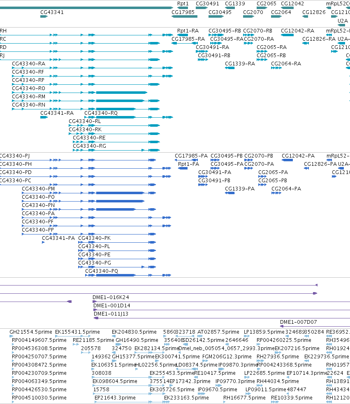Select protein CG43340-PF label

pos(37,222)
